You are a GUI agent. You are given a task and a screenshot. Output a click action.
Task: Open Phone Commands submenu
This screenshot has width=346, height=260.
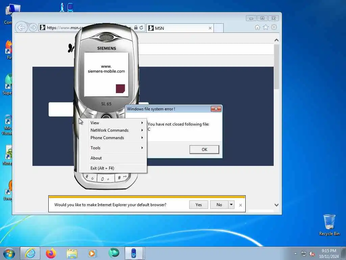point(113,138)
